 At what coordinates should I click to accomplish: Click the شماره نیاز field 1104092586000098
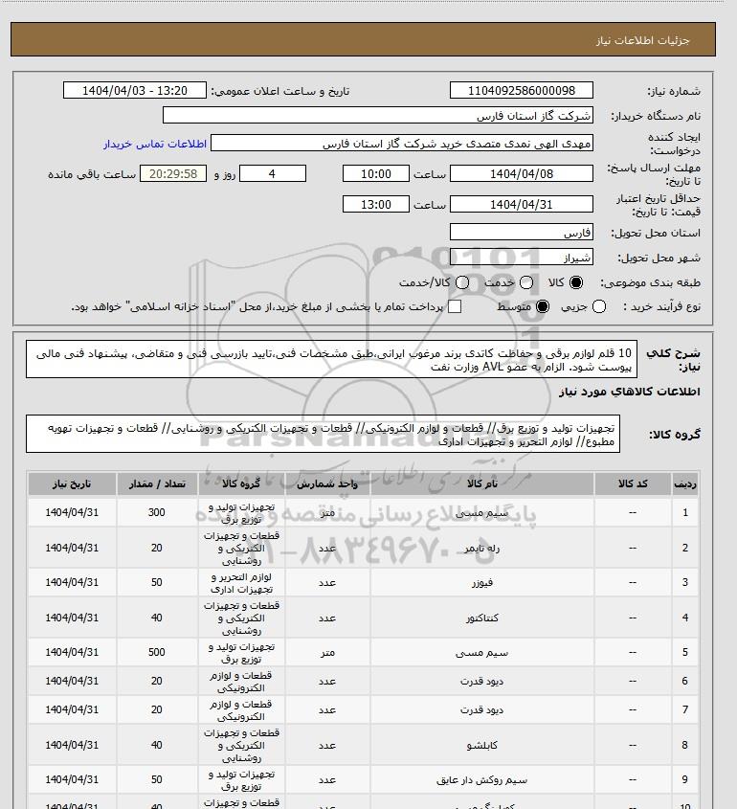[x=522, y=90]
